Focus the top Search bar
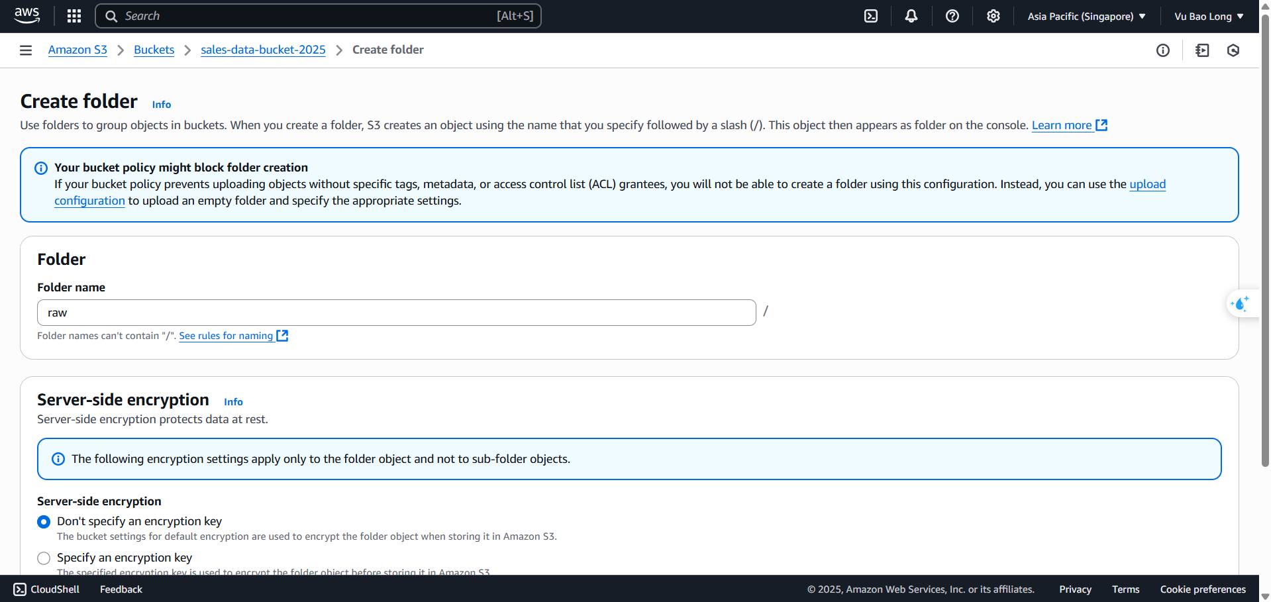The image size is (1271, 602). [x=319, y=16]
